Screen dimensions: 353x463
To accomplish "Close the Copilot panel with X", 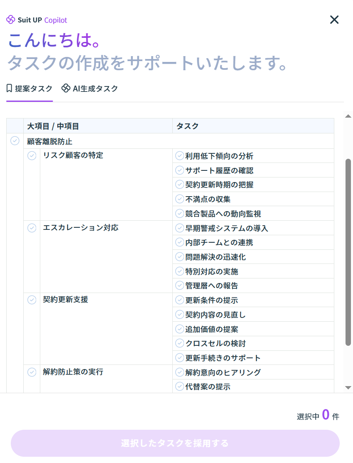I will click(334, 20).
